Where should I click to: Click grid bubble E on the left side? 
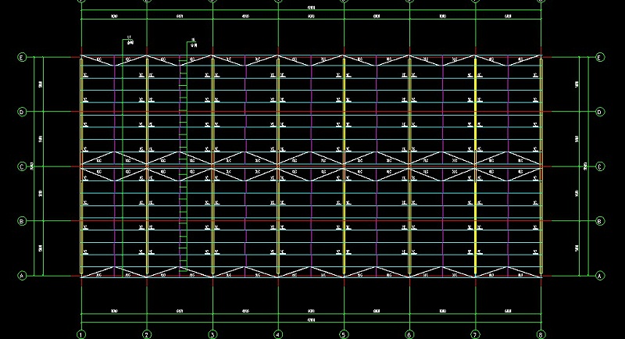tap(23, 57)
